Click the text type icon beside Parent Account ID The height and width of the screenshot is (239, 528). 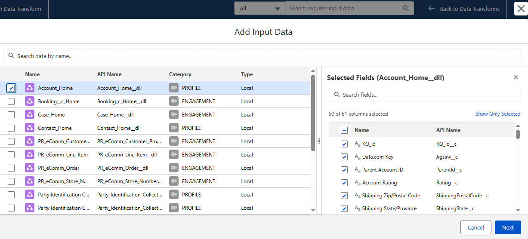(357, 170)
